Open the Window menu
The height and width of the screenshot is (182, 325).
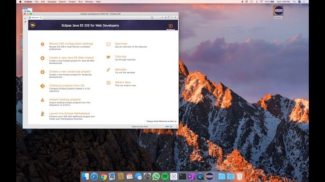coord(89,2)
